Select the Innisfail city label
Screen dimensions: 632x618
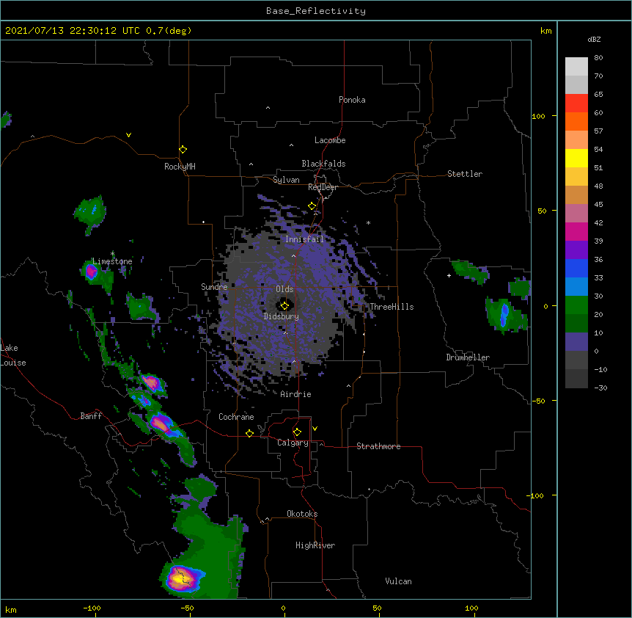[x=304, y=239]
